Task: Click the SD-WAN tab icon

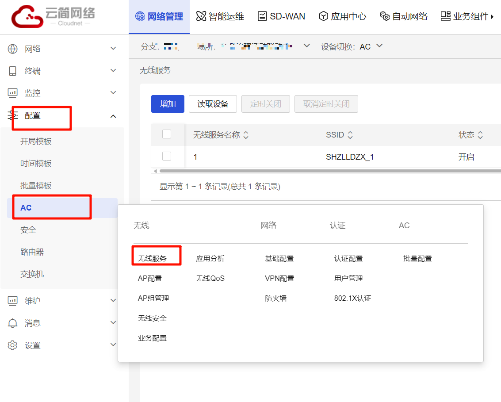Action: point(262,16)
